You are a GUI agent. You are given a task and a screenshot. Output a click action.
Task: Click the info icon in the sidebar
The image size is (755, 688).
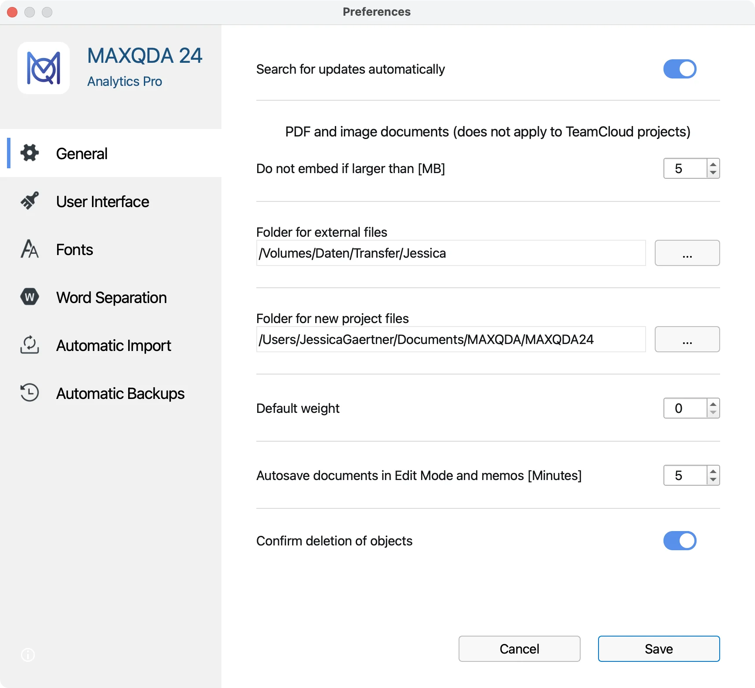point(28,654)
